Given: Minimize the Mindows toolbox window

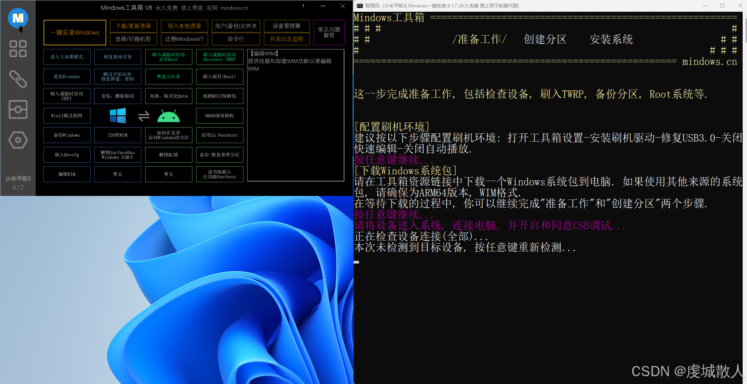Looking at the screenshot, I should [323, 6].
